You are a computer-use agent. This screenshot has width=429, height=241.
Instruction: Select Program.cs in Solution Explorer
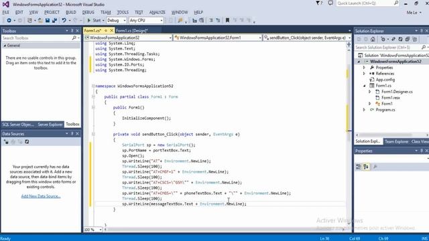pos(385,110)
